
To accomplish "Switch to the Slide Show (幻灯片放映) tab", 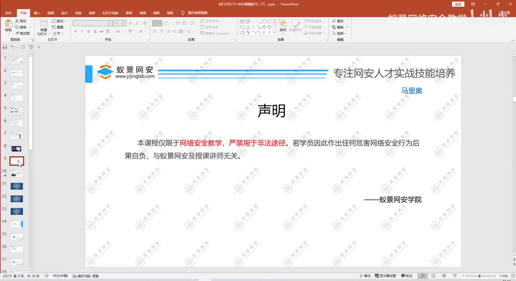I will pos(110,13).
